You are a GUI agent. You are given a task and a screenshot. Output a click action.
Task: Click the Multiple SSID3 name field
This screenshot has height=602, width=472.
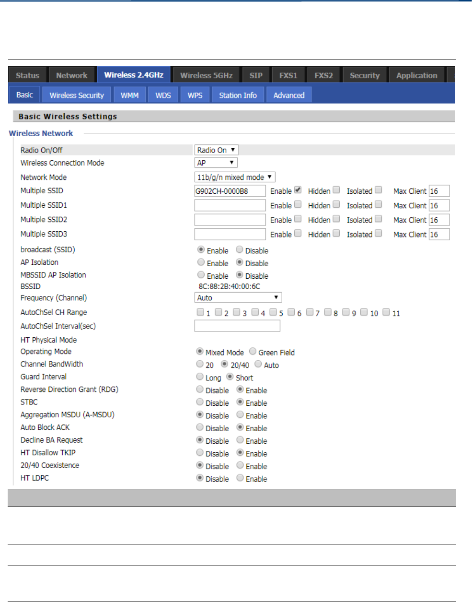click(230, 234)
